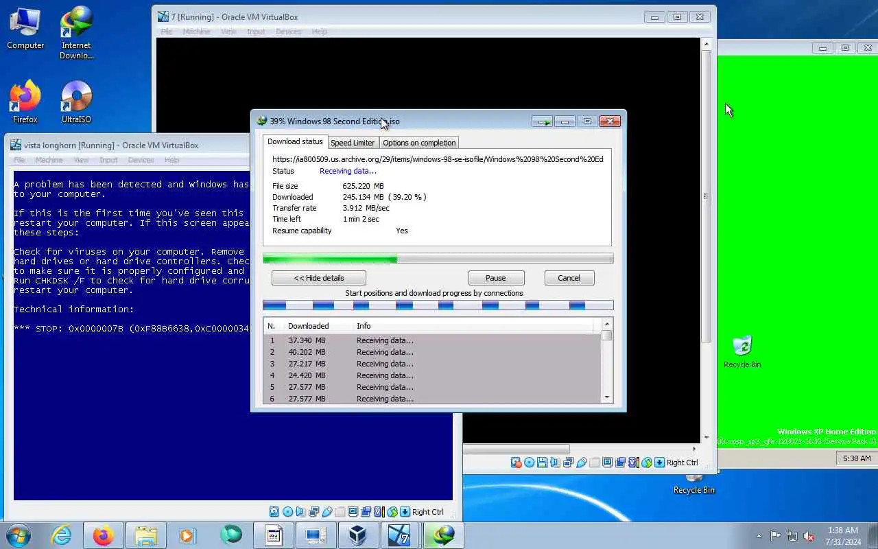Click VM 7 vertical scrollbar up arrow
Image resolution: width=878 pixels, height=549 pixels.
point(707,44)
